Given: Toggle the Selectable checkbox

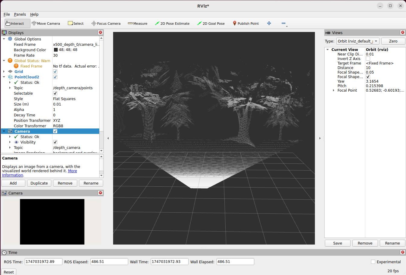Looking at the screenshot, I should point(55,93).
